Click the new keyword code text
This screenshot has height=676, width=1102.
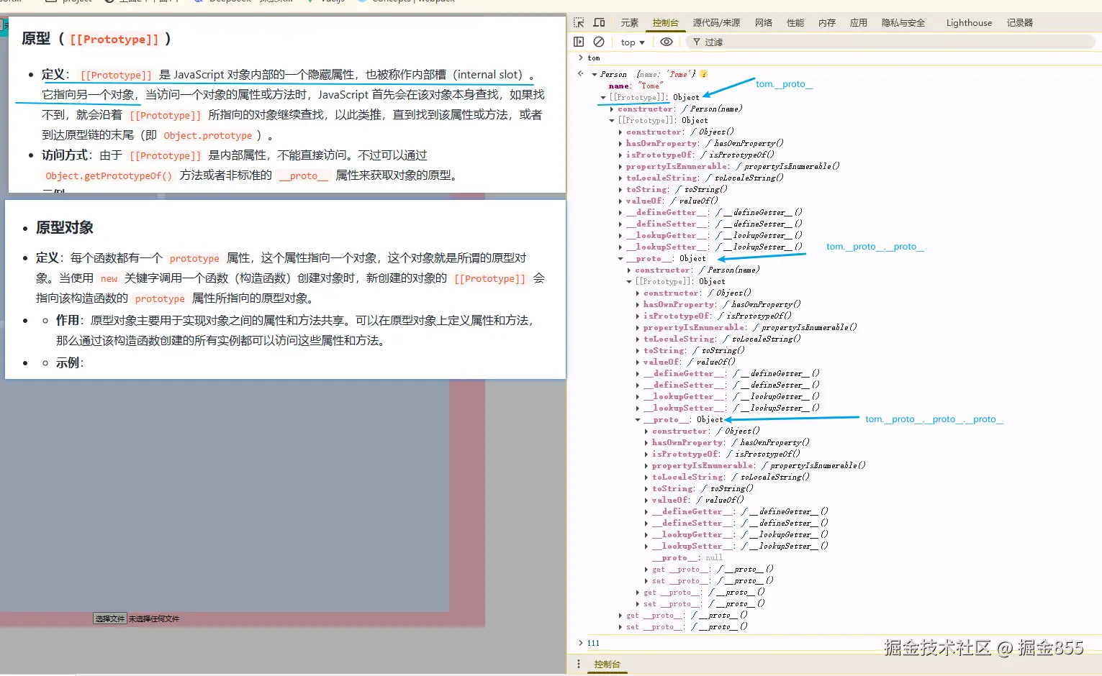click(x=109, y=278)
